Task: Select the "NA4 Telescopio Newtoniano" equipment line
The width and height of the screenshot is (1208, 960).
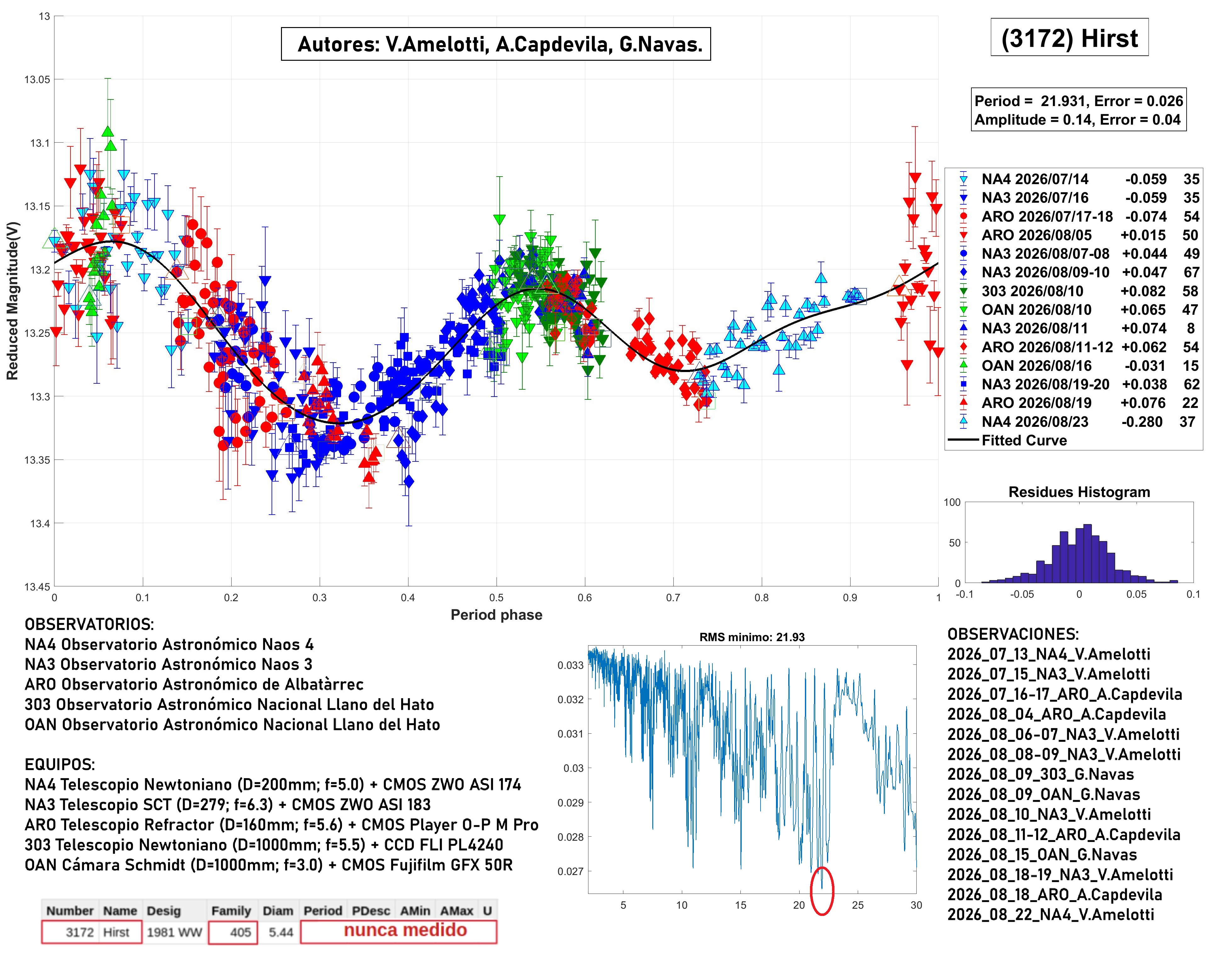Action: (273, 785)
